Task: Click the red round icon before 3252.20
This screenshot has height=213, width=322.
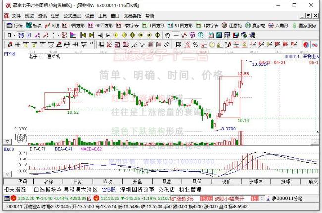Action: tap(14, 198)
